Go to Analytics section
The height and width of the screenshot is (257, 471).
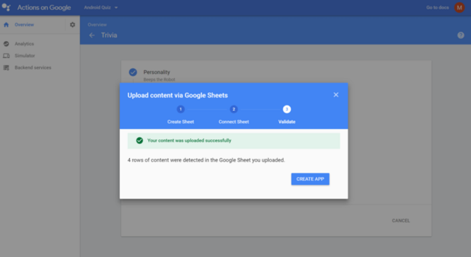[x=24, y=44]
